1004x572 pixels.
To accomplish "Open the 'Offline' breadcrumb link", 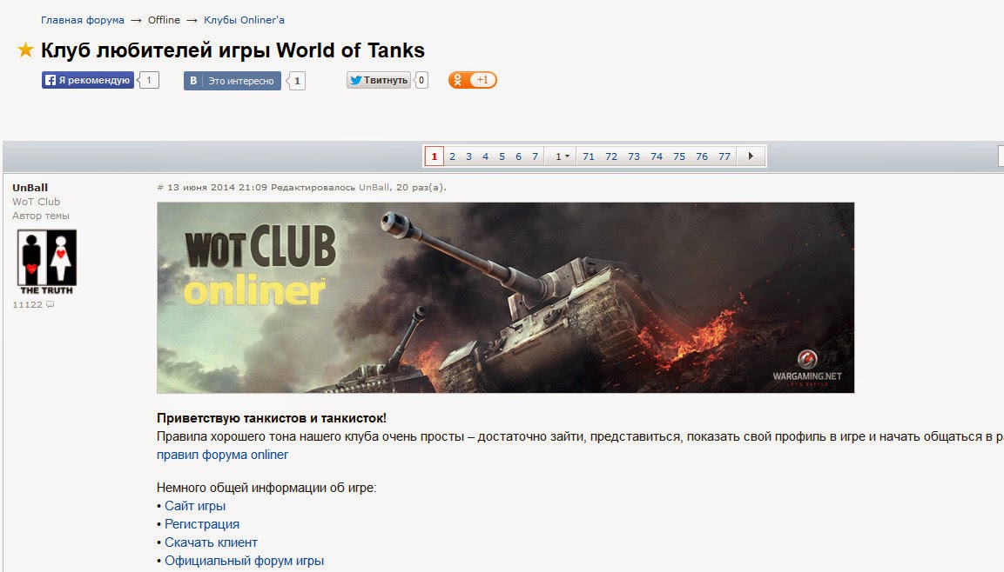I will coord(164,20).
